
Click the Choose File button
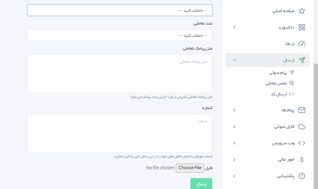190,168
